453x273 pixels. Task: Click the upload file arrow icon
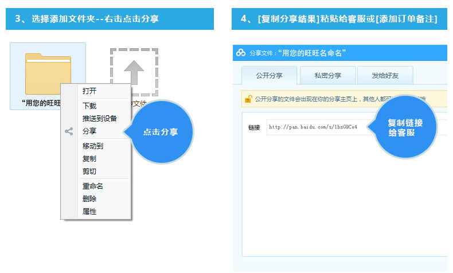click(134, 72)
